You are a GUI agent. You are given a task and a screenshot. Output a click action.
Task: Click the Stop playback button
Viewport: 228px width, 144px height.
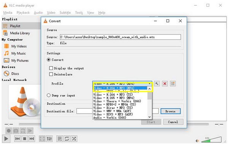click(x=25, y=139)
